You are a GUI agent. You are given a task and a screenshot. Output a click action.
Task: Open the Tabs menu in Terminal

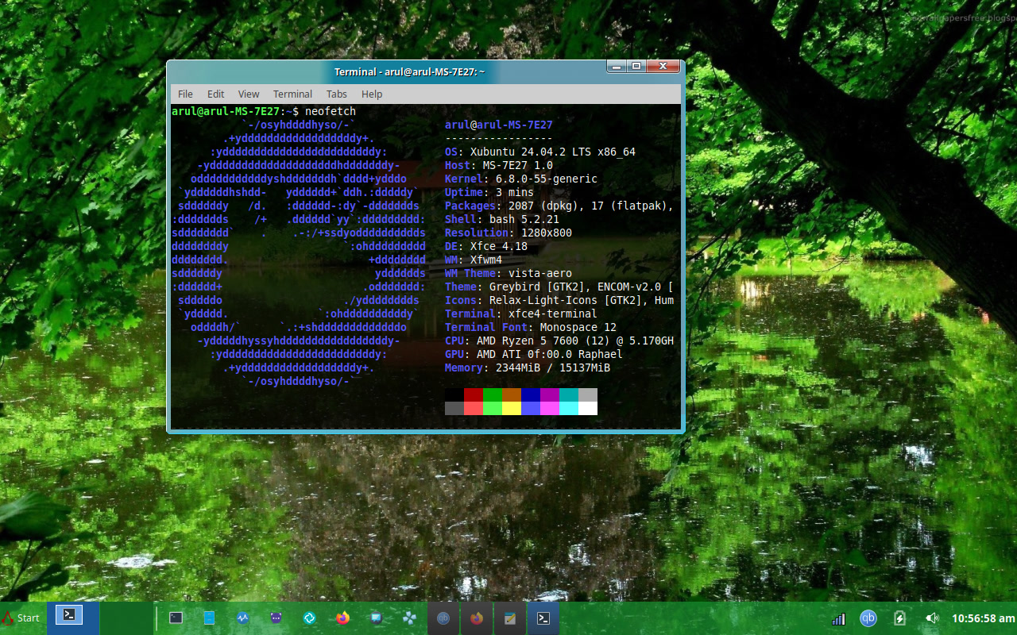[x=337, y=94]
